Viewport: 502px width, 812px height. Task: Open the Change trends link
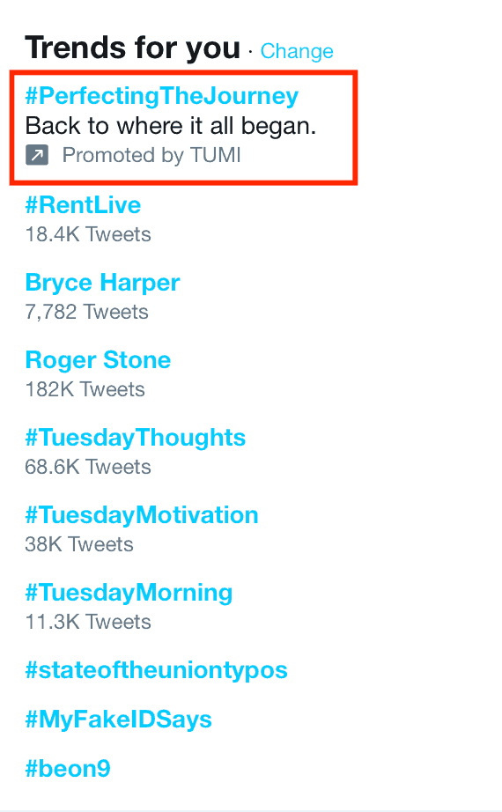coord(297,51)
